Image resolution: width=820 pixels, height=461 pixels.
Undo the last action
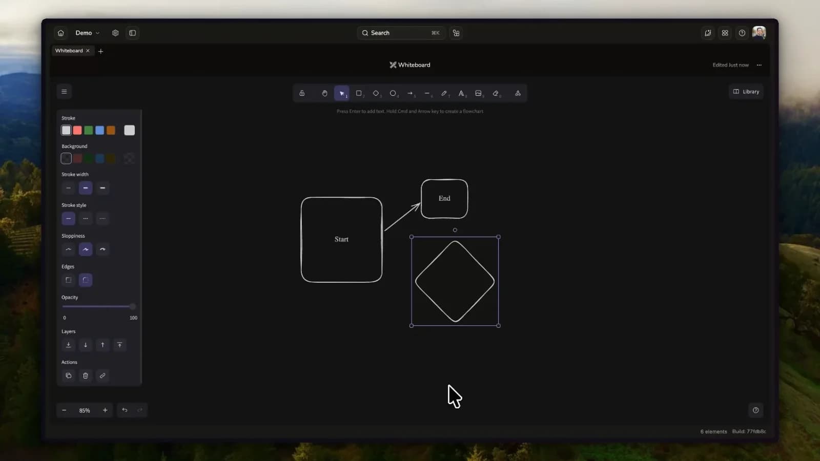(x=125, y=410)
